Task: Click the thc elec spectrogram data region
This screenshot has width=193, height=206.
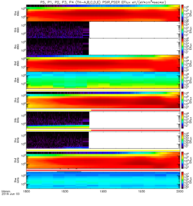Action: point(57,47)
